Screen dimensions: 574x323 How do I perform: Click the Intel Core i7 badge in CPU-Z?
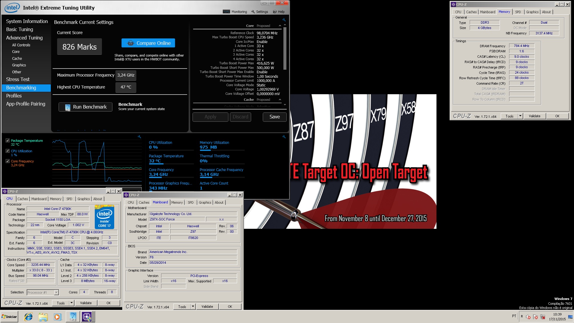pos(104,217)
